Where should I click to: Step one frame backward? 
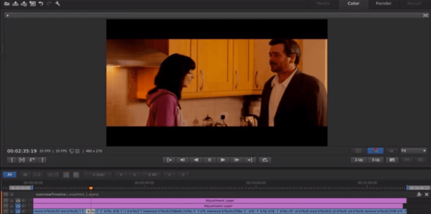(x=182, y=160)
